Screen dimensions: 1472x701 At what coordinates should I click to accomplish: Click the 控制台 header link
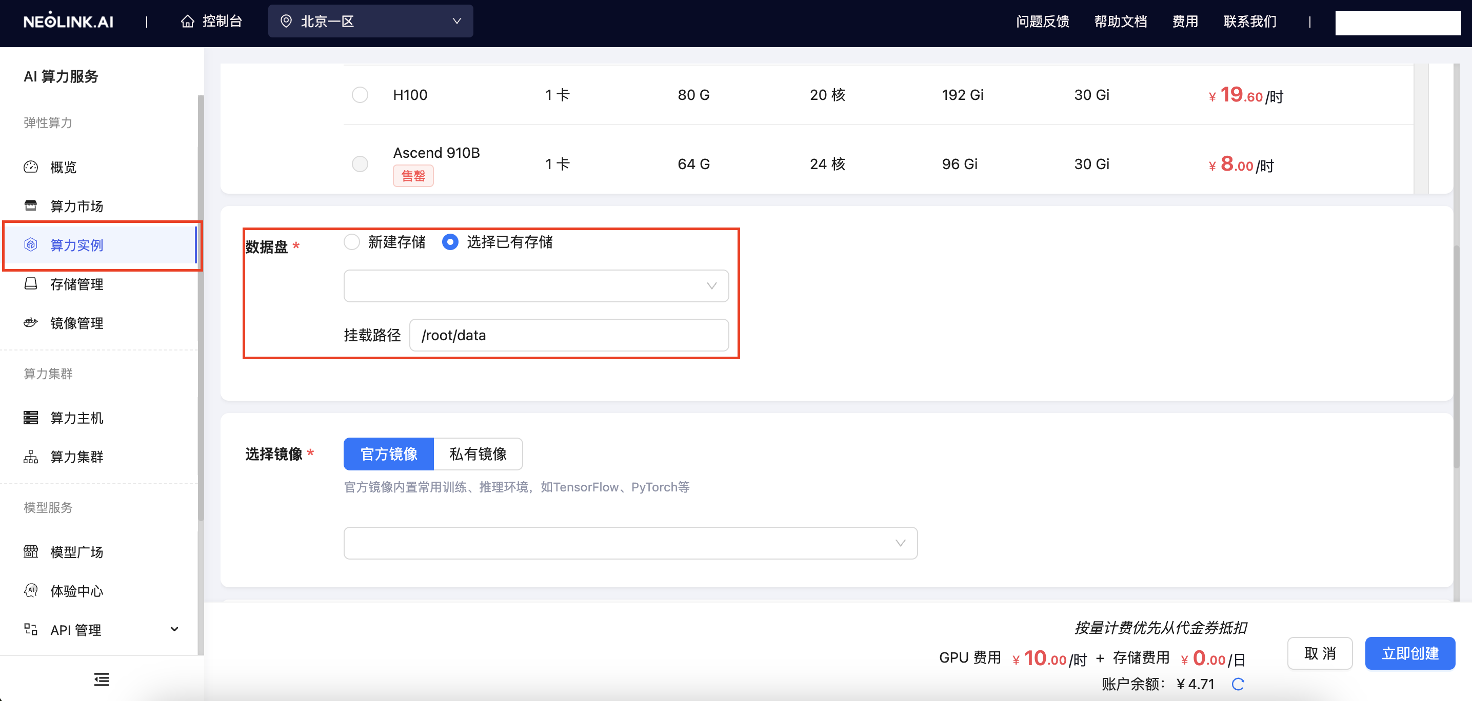(222, 21)
